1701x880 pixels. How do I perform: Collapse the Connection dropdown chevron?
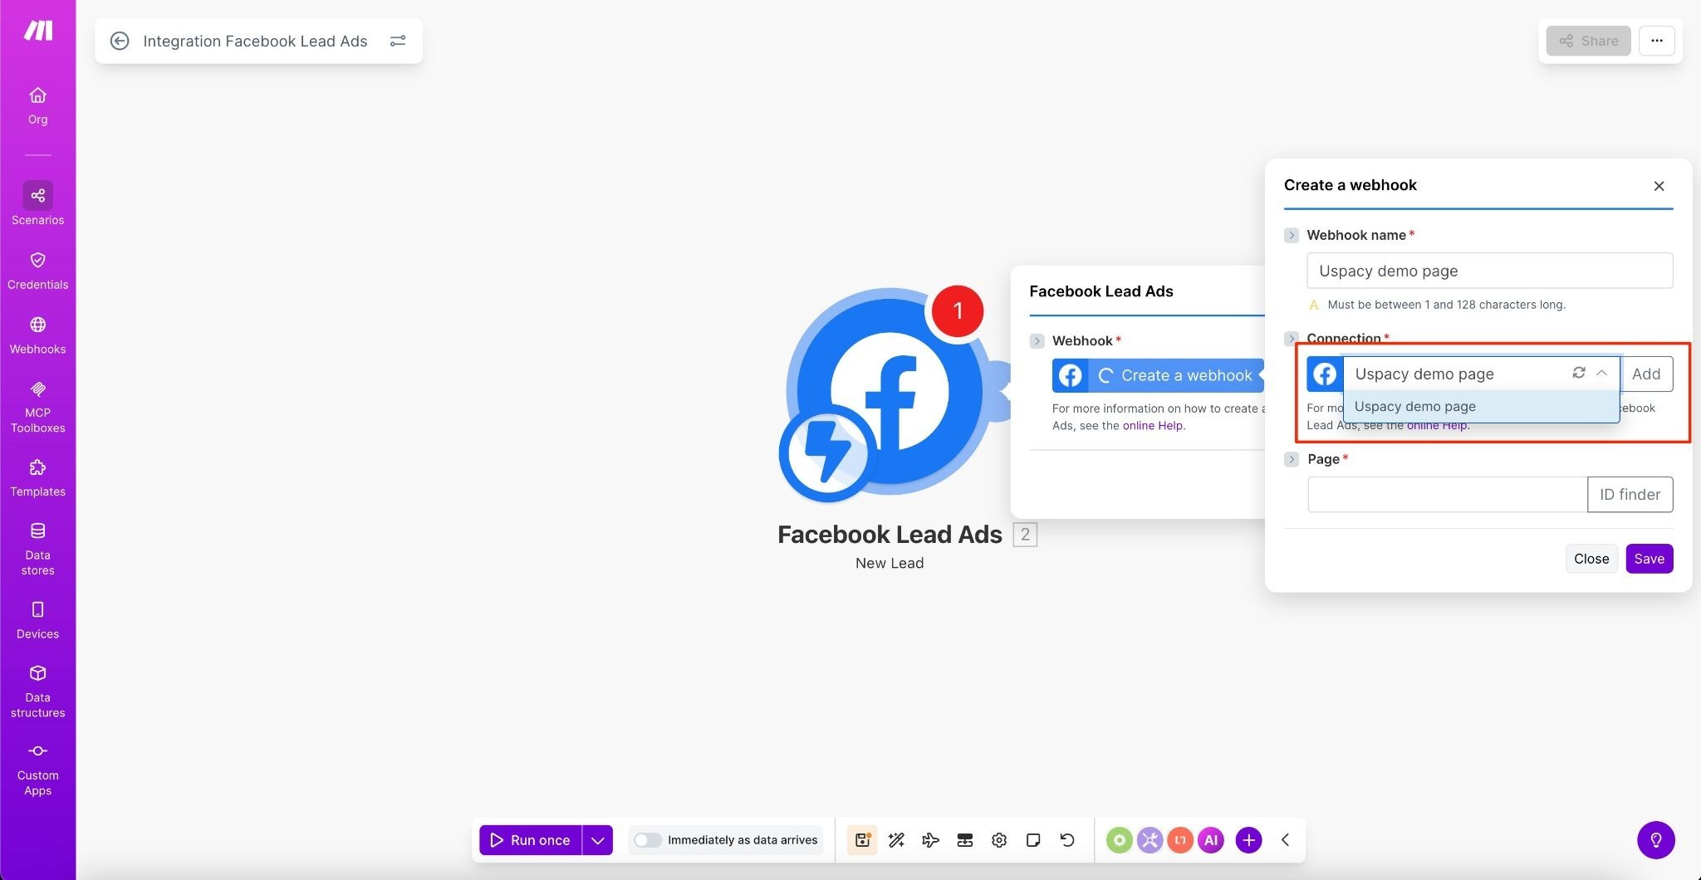point(1602,373)
